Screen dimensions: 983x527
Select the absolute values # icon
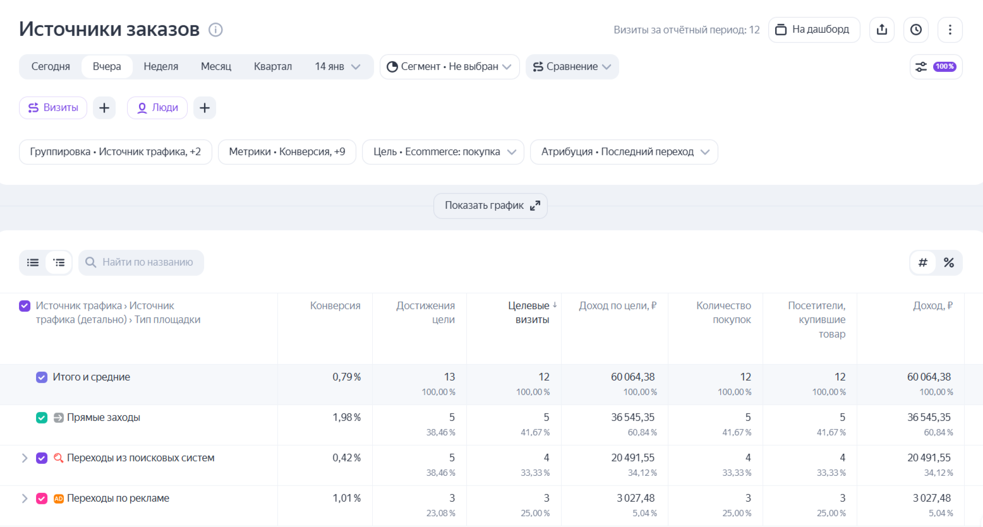click(x=923, y=263)
